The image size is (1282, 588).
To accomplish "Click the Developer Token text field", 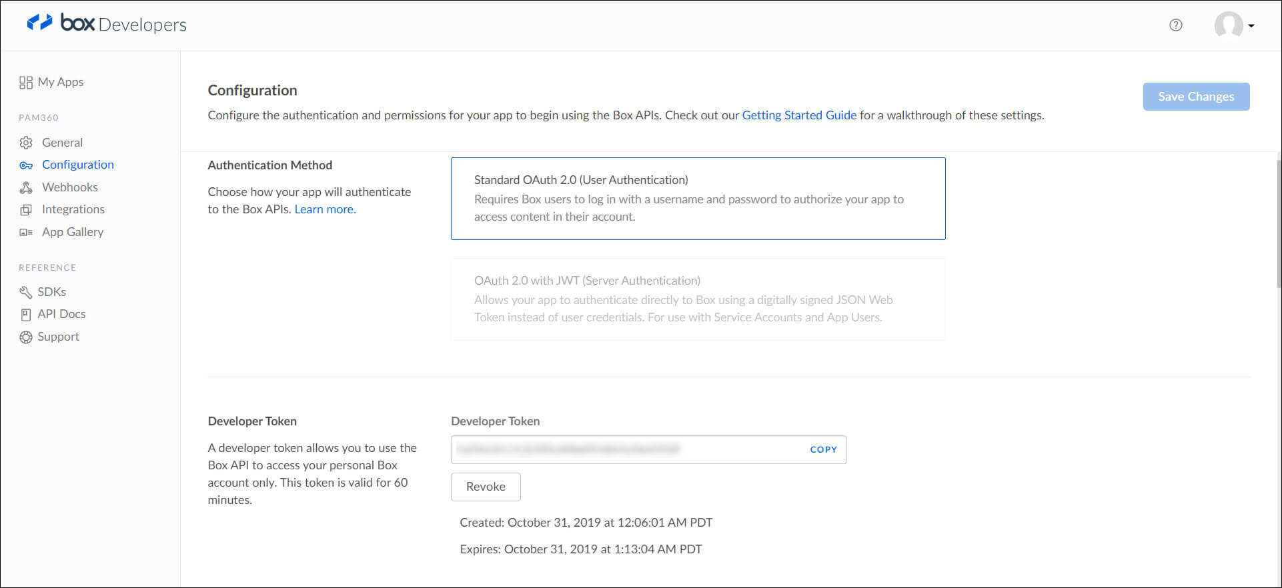I will 627,449.
